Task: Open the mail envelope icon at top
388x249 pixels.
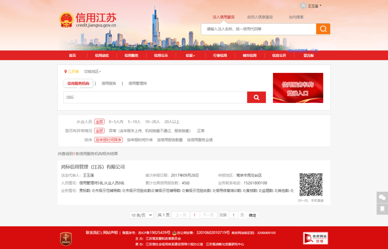Action: pyautogui.click(x=295, y=5)
